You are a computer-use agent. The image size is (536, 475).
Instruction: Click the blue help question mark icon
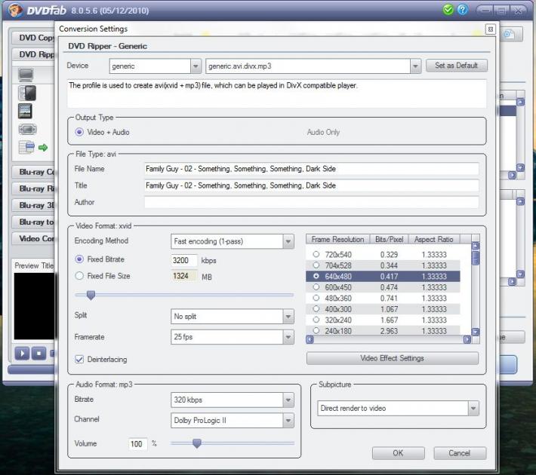[462, 10]
